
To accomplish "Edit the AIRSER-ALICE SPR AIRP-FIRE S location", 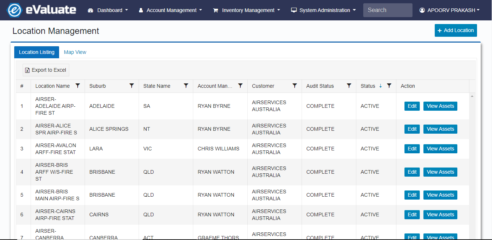I will coord(412,129).
